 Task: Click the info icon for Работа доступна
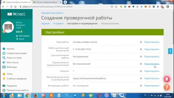click(141, 49)
